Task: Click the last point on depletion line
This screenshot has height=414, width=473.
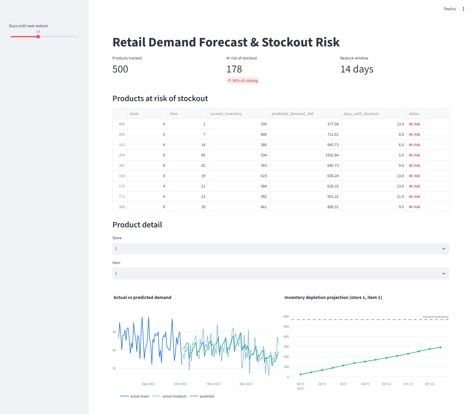Action: pyautogui.click(x=440, y=347)
